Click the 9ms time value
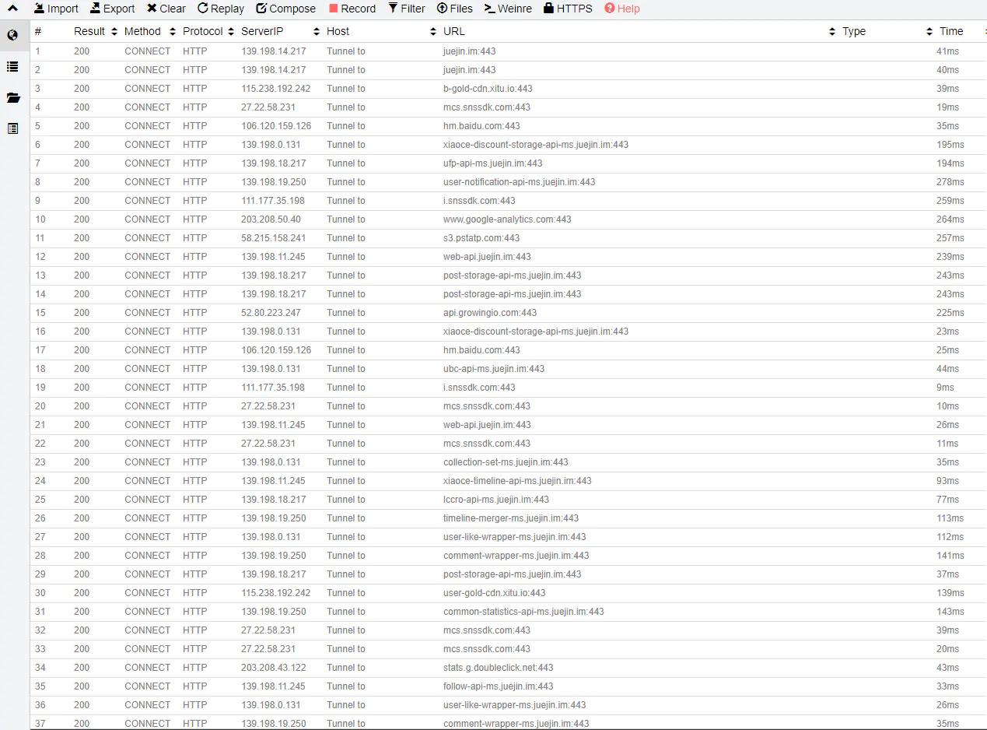Image resolution: width=987 pixels, height=730 pixels. click(945, 388)
